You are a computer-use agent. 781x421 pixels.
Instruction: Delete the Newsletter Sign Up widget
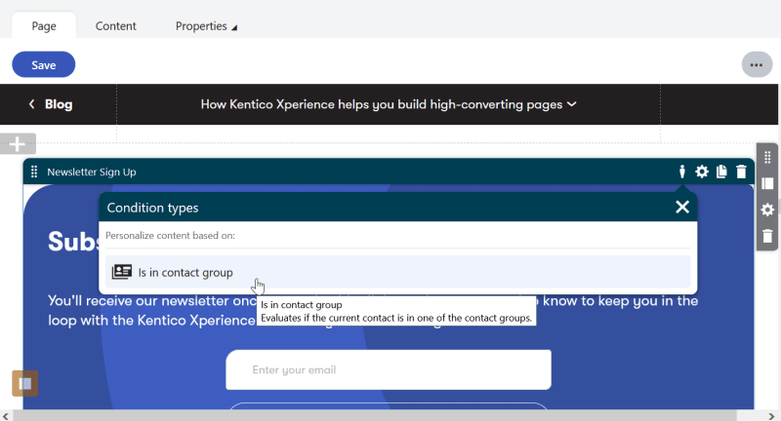pos(741,172)
